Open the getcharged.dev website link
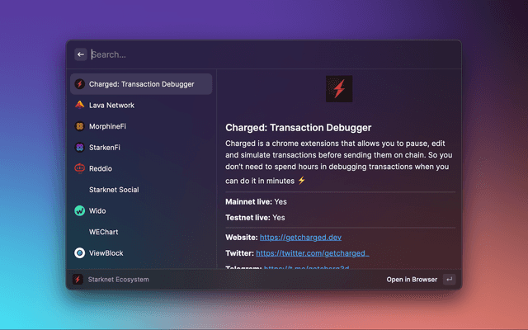 (300, 238)
